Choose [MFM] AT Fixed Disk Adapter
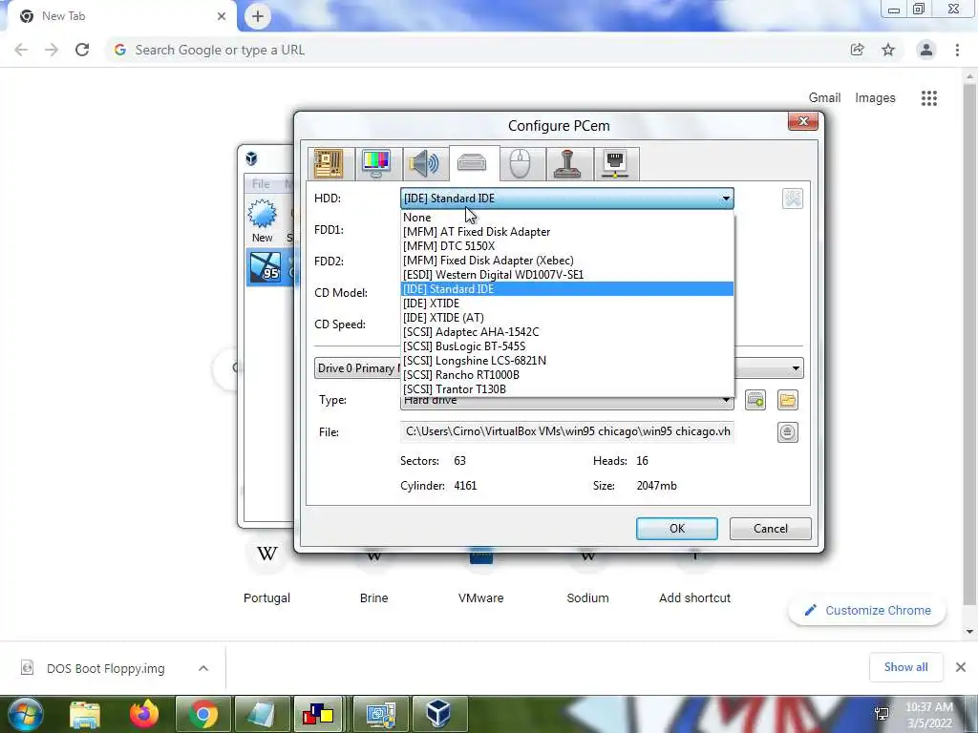Viewport: 978px width, 733px height. pos(567,232)
